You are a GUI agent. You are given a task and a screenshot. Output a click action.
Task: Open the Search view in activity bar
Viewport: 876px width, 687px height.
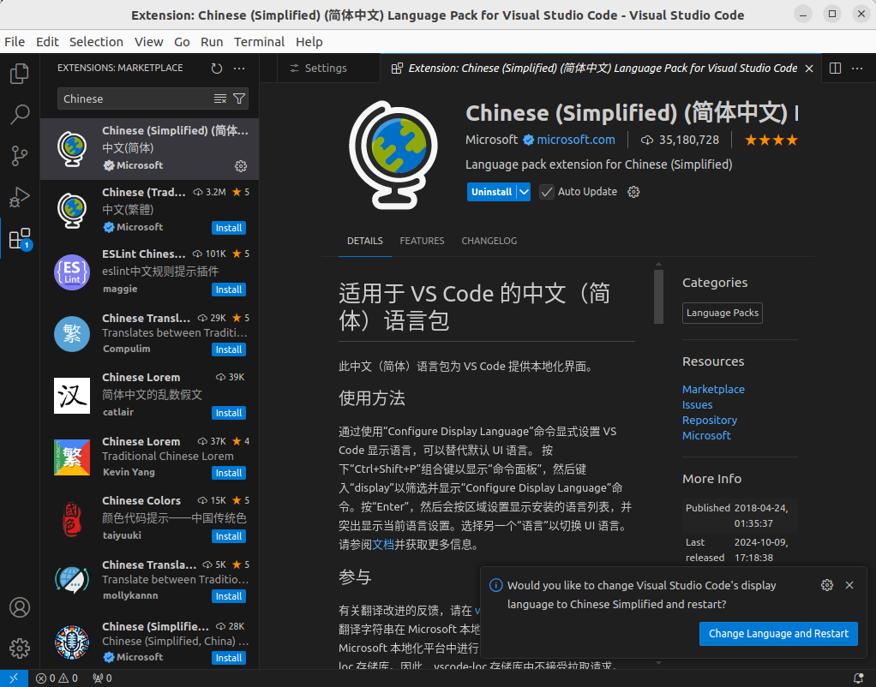click(20, 114)
